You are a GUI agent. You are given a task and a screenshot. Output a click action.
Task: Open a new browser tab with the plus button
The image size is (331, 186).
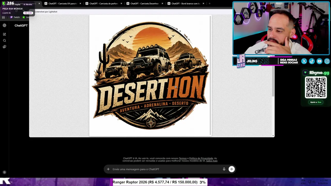click(x=209, y=4)
